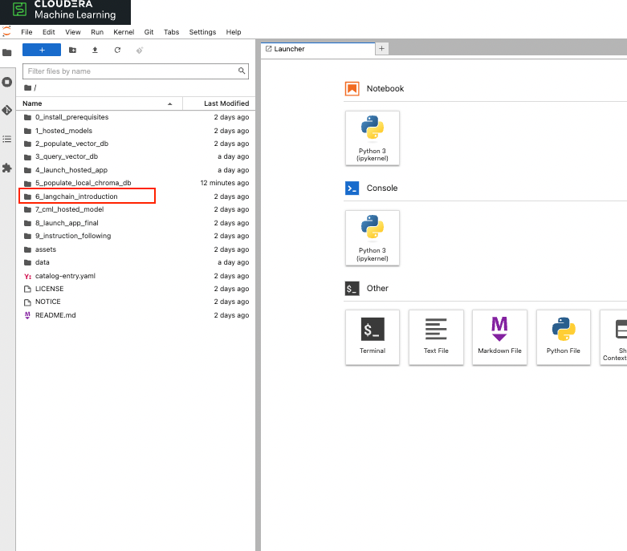Select the 7_cml_hosted_model folder
Image resolution: width=627 pixels, height=551 pixels.
point(136,209)
